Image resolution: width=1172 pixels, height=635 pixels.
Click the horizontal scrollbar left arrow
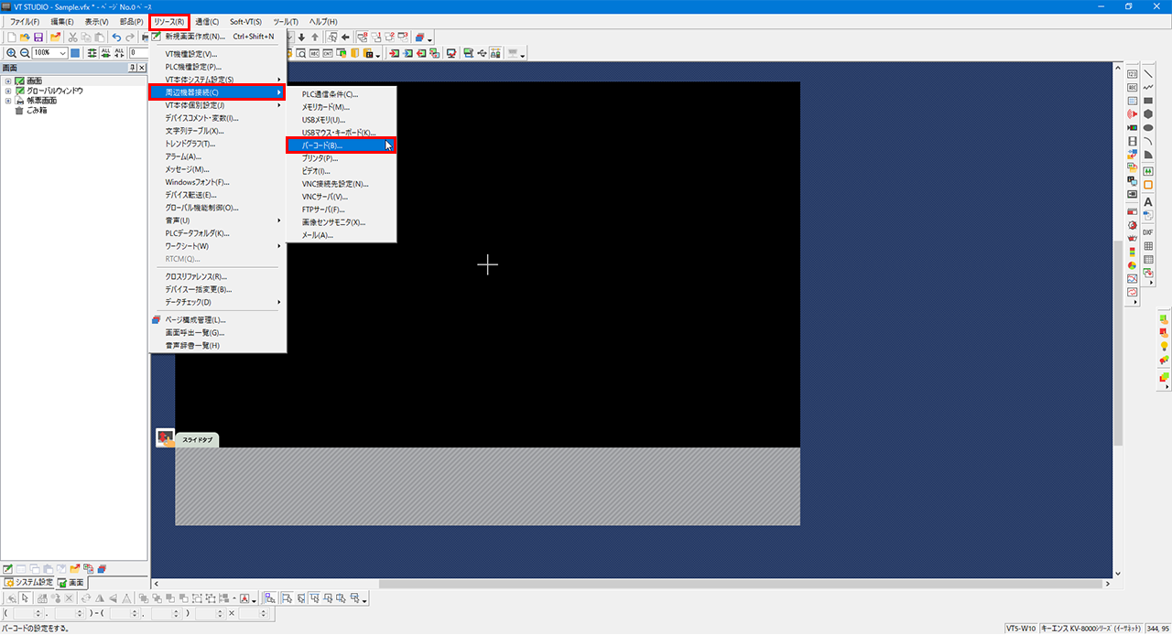tap(157, 584)
